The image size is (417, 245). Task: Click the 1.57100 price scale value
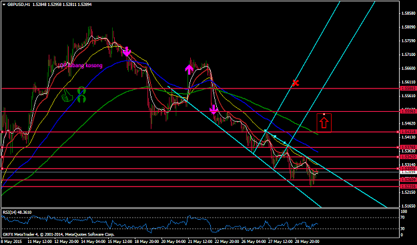[x=408, y=55]
